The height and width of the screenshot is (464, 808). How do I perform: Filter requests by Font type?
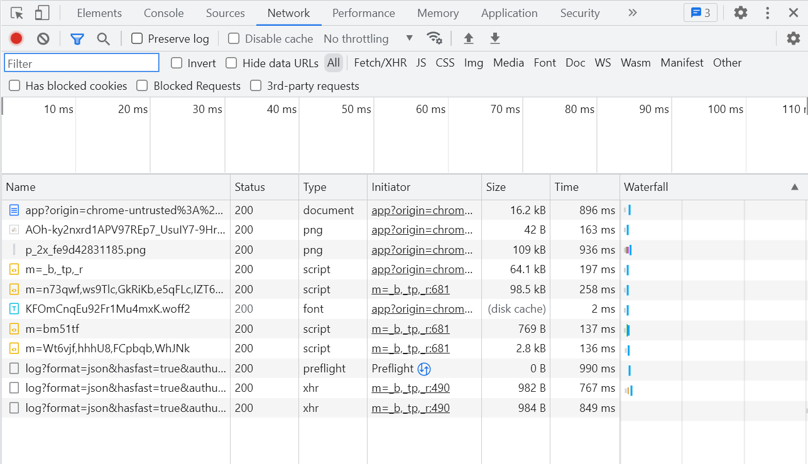(x=545, y=63)
